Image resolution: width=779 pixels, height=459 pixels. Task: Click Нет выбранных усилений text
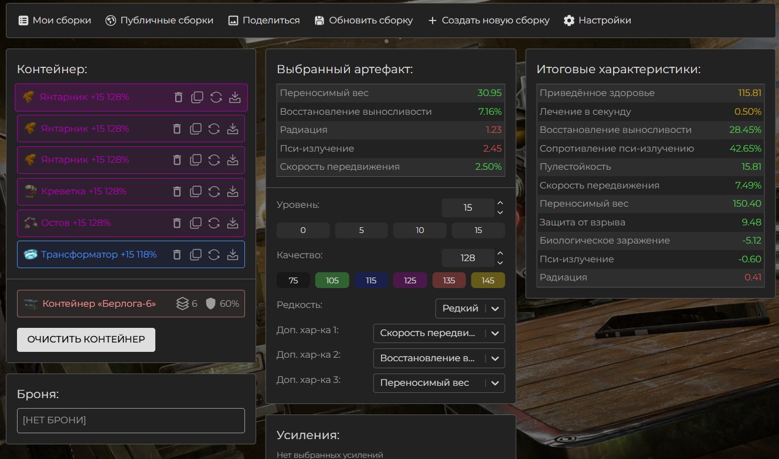[x=330, y=455]
